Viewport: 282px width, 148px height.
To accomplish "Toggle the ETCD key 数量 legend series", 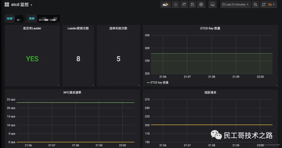I will (160, 82).
